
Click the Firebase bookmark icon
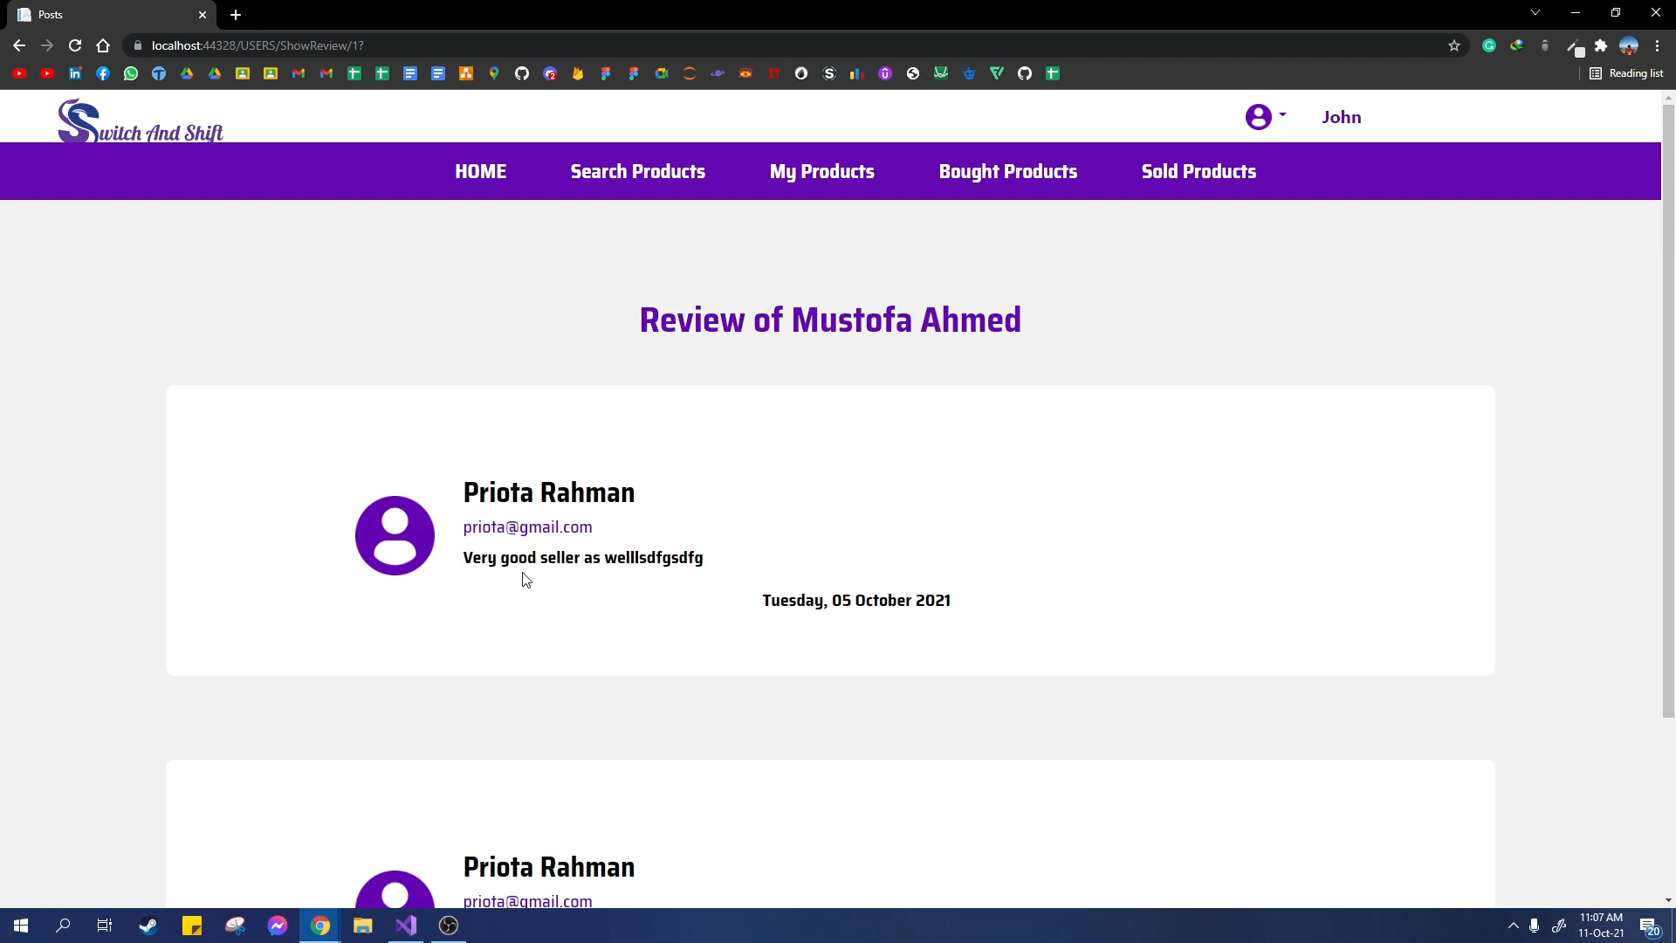(x=578, y=73)
